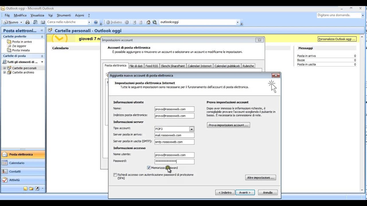Image resolution: width=367 pixels, height=206 pixels.
Task: Click the Nome utente input field
Action: pyautogui.click(x=174, y=155)
